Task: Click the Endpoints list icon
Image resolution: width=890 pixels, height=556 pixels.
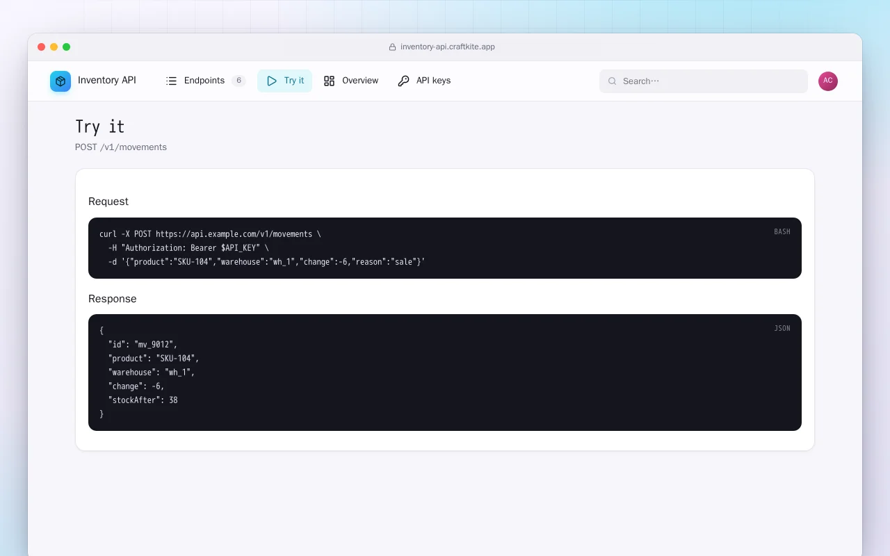Action: click(x=172, y=81)
